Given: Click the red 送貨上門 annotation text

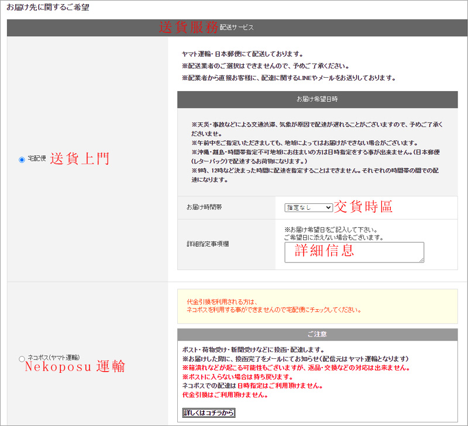Looking at the screenshot, I should pyautogui.click(x=80, y=159).
